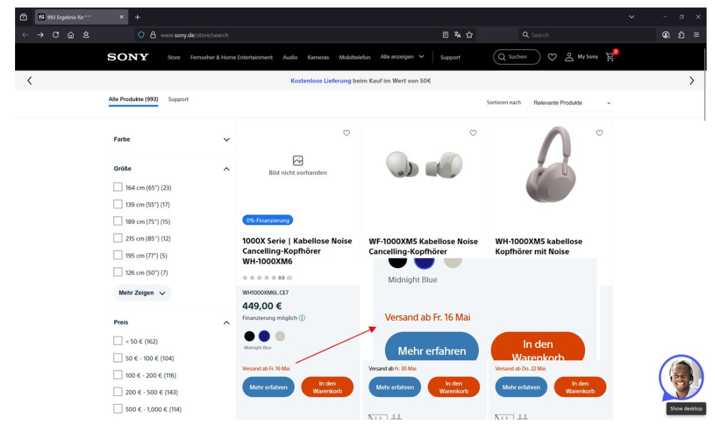Click next banner arrow
This screenshot has height=431, width=716.
click(692, 81)
